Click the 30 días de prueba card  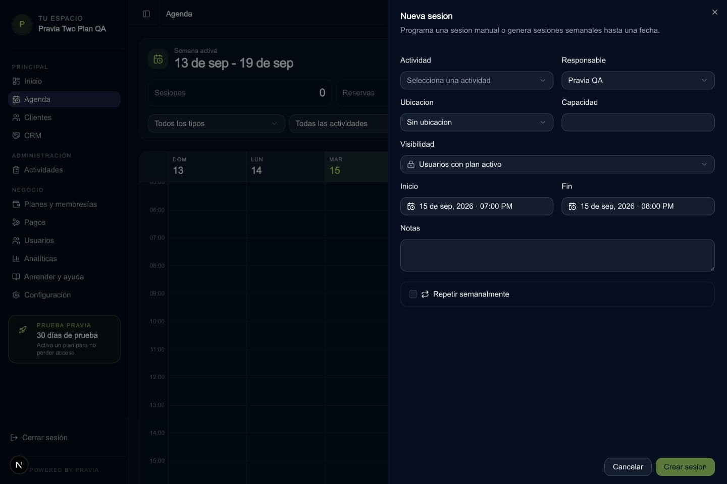coord(64,339)
